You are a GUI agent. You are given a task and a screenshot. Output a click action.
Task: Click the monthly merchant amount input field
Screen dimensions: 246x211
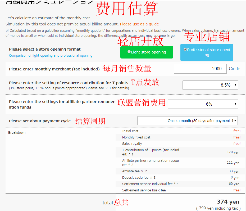point(200,69)
